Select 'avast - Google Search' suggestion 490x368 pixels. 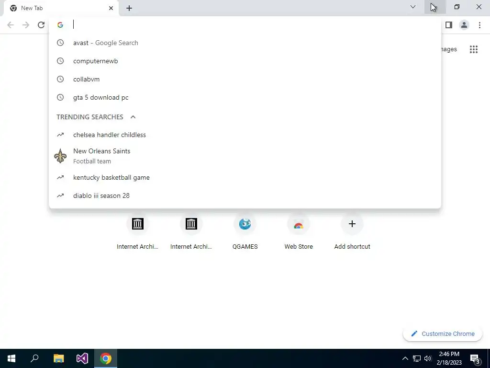click(245, 43)
